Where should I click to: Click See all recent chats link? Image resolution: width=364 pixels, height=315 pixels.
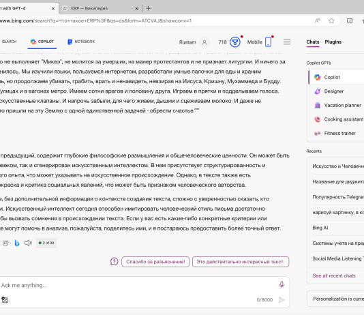point(334,275)
